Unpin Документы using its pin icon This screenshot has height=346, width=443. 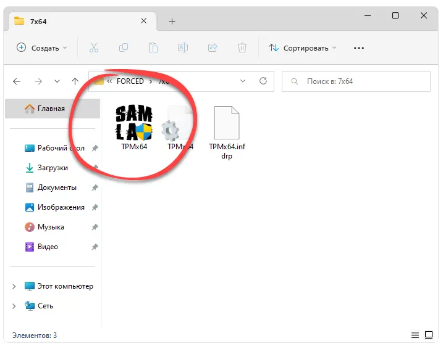95,187
